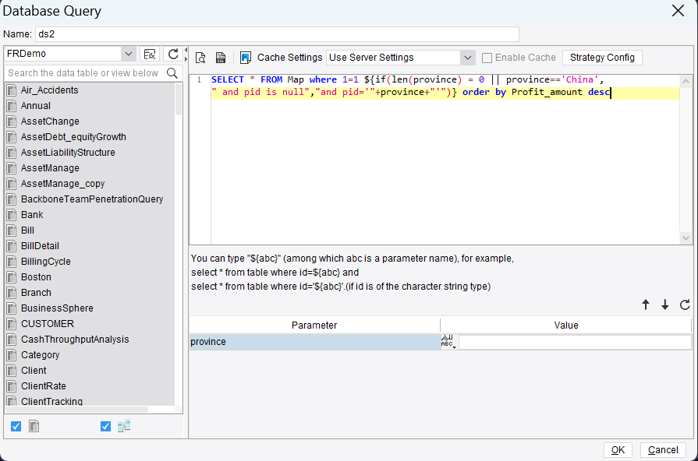Click the table list horizontal scrollbar
The height and width of the screenshot is (461, 698).
[x=77, y=410]
